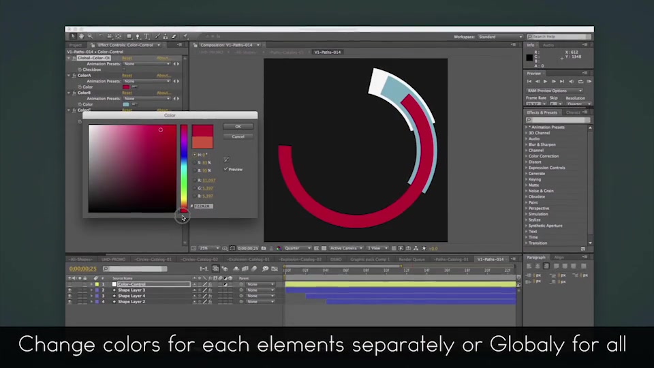This screenshot has height=368, width=654.
Task: Select the Zoom magnifier tool
Action: coord(90,37)
